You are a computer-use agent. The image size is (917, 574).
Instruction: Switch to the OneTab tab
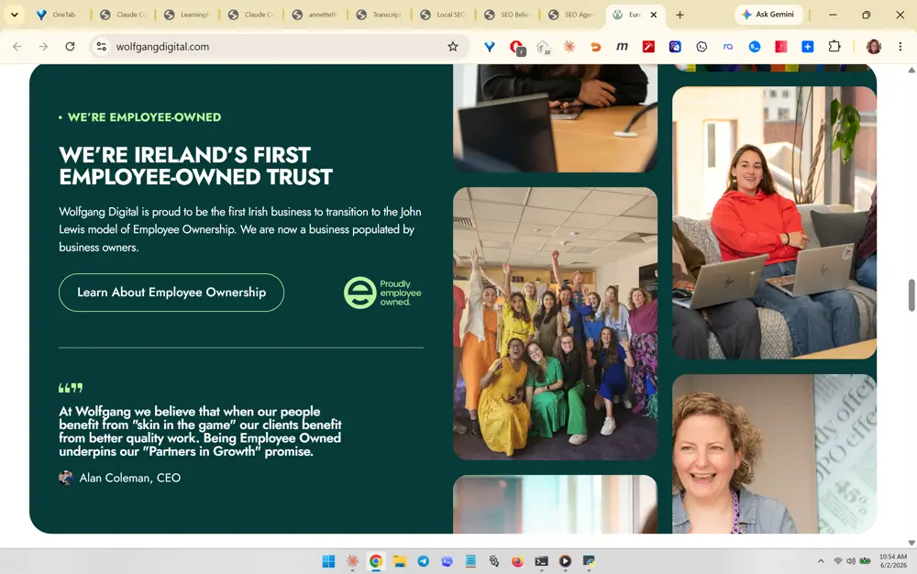[57, 15]
